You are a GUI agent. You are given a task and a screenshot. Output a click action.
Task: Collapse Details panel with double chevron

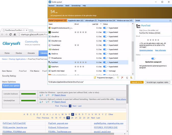pos(170,20)
